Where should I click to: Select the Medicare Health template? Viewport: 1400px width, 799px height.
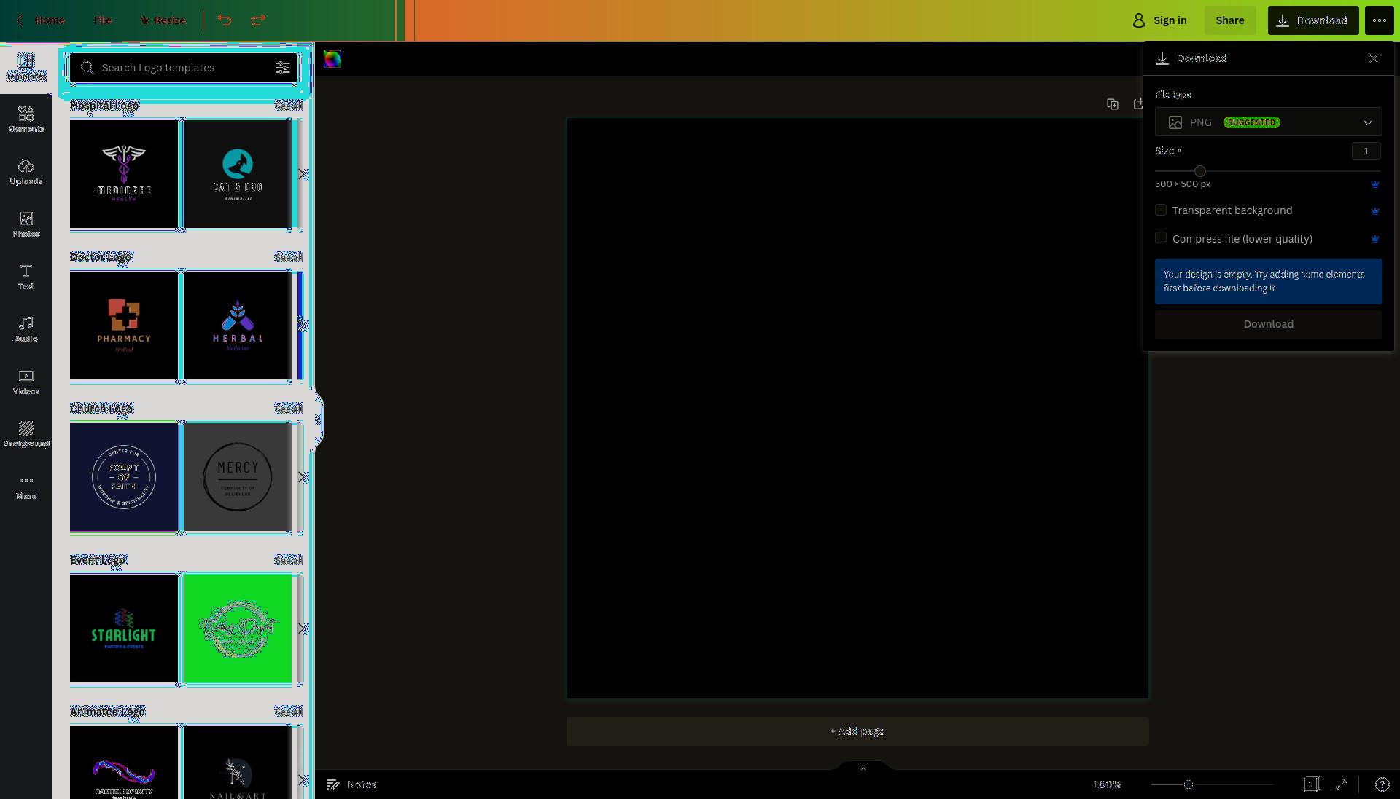pyautogui.click(x=124, y=174)
